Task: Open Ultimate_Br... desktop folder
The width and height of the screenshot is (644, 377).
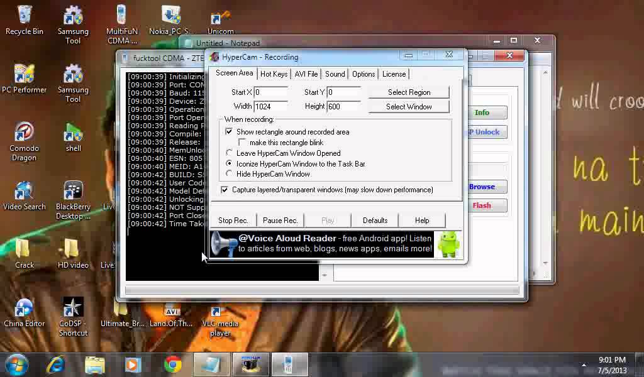Action: tap(123, 315)
